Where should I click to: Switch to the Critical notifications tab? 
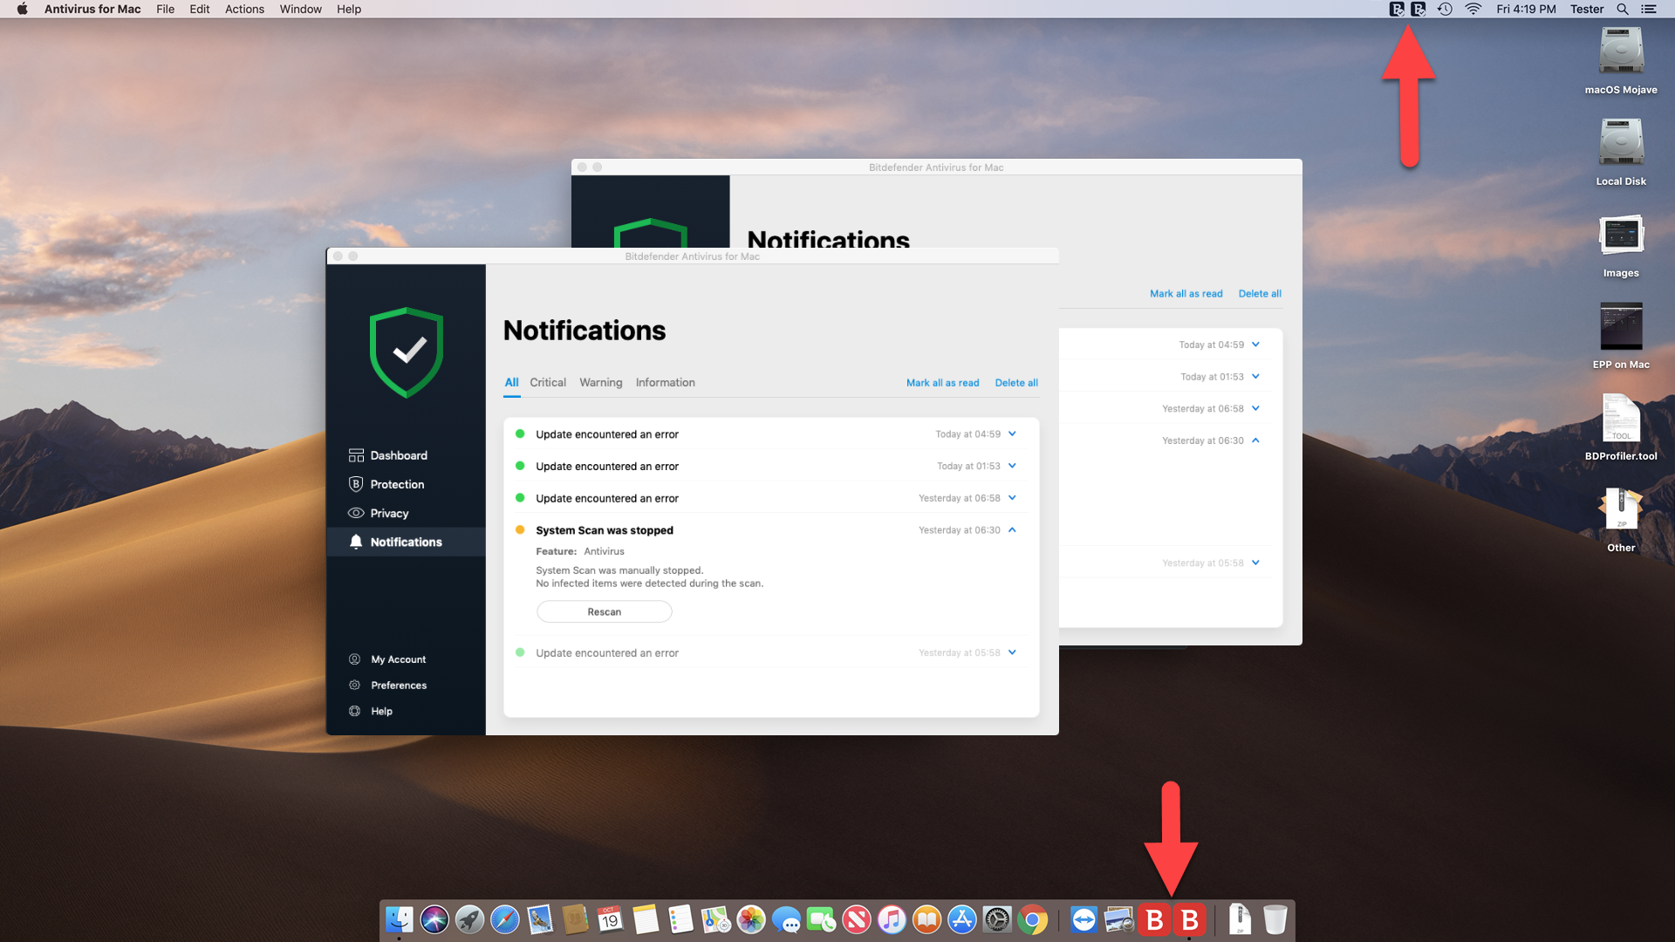(547, 382)
